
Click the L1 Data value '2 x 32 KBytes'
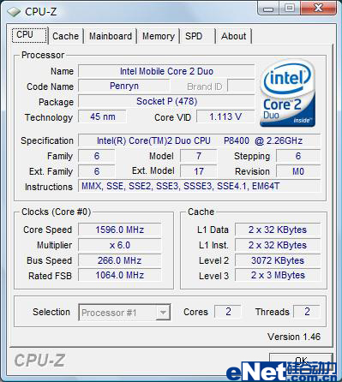278,230
